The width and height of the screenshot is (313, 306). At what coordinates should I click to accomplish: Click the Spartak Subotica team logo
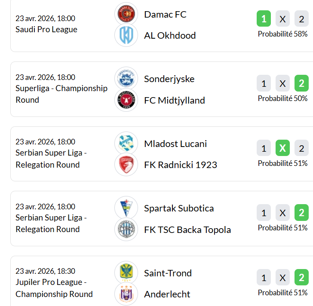126,208
